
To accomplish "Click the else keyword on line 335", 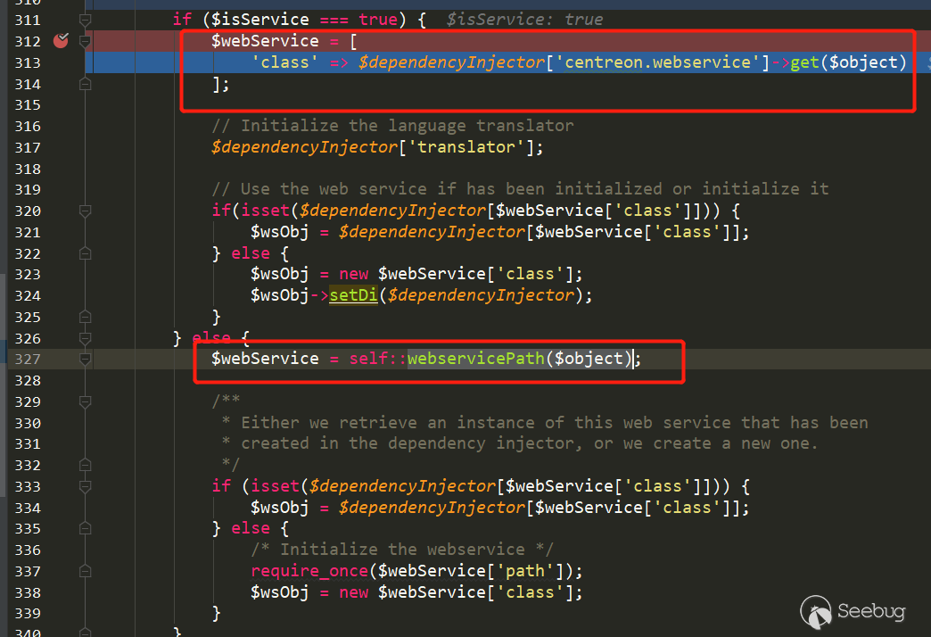I will click(x=251, y=528).
